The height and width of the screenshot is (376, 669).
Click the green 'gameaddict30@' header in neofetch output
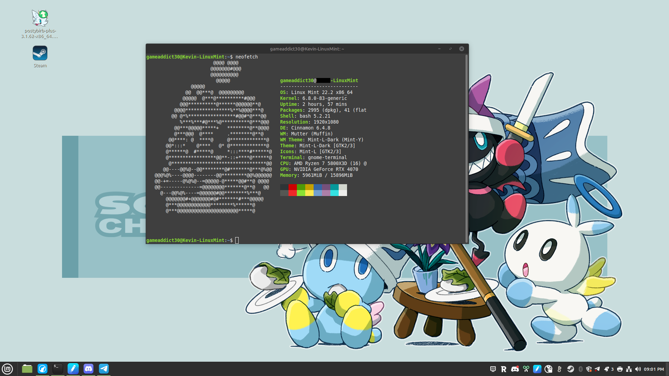(x=298, y=80)
